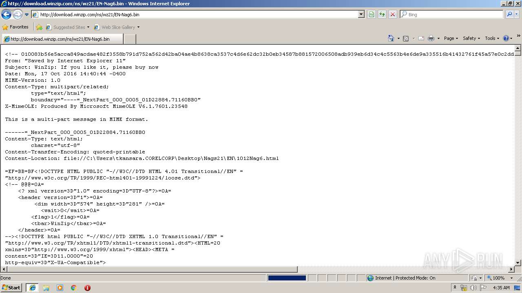Toggle Compatibility View icon
The height and width of the screenshot is (293, 522).
click(x=372, y=14)
